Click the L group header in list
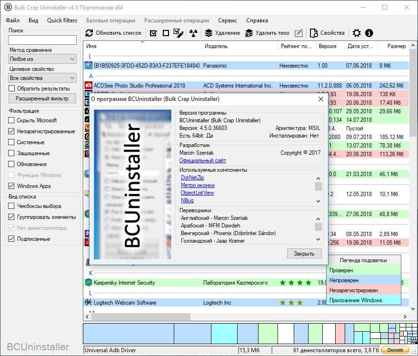 (x=90, y=293)
